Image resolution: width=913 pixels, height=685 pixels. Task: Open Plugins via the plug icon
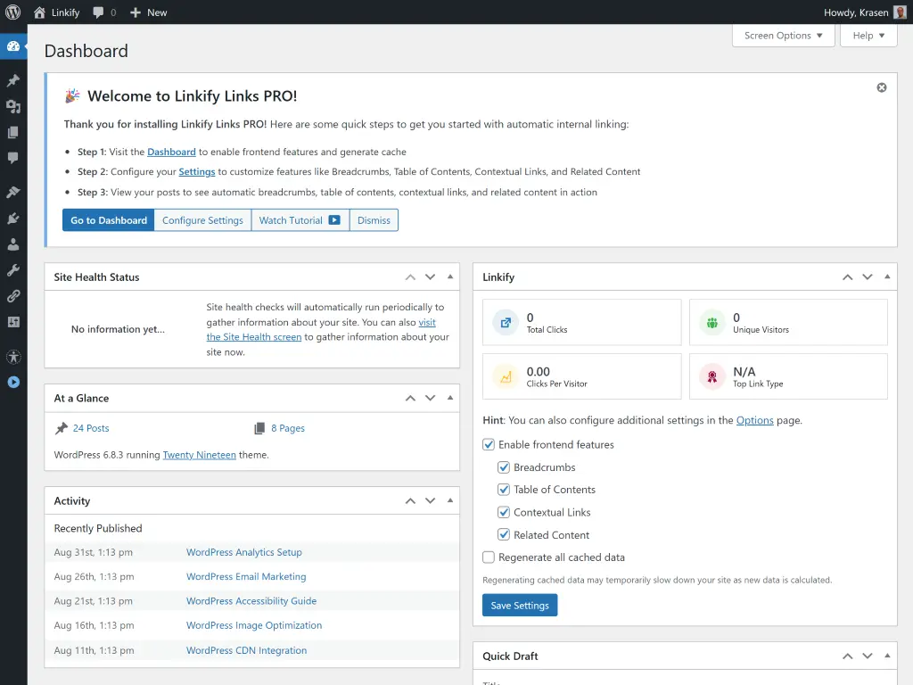point(12,218)
